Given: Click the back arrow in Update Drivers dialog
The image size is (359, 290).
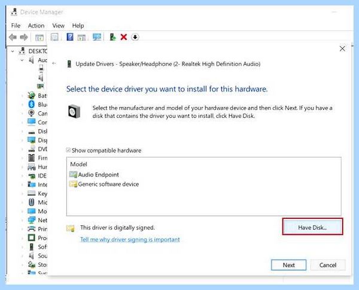Looking at the screenshot, I should 54,63.
